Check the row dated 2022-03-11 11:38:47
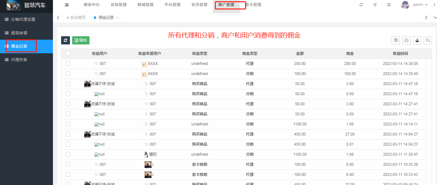437x185 pixels. point(68,154)
